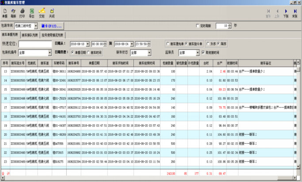Click the 关闭 (close) toolbar icon
The image size is (302, 182).
[x=52, y=11]
